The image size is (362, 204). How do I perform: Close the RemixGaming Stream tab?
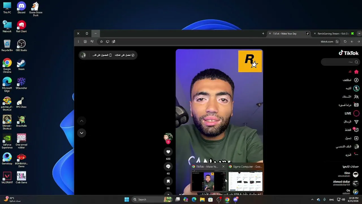[315, 33]
